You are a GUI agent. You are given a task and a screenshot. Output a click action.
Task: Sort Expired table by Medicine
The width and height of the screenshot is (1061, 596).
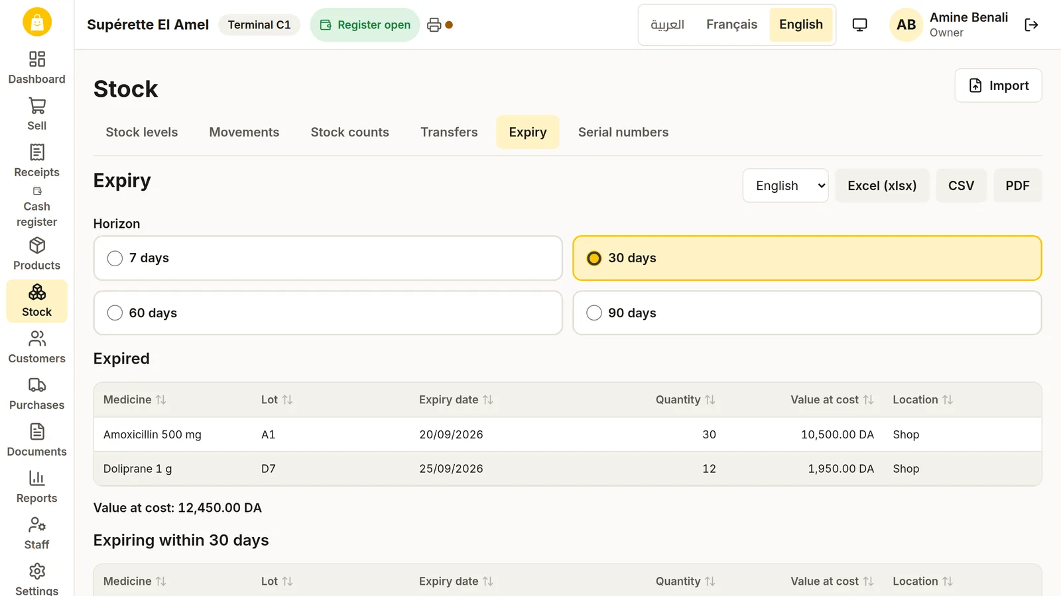click(135, 400)
